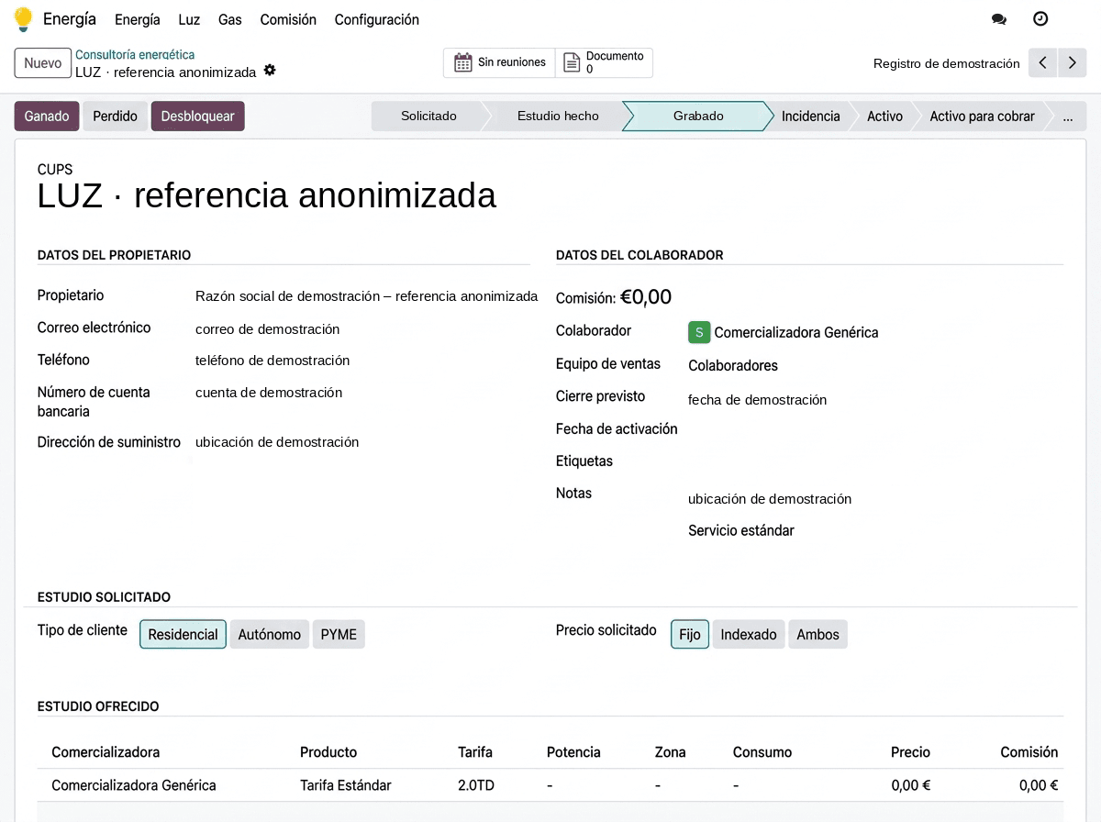This screenshot has width=1101, height=822.
Task: Select Residencial client type
Action: (x=183, y=634)
